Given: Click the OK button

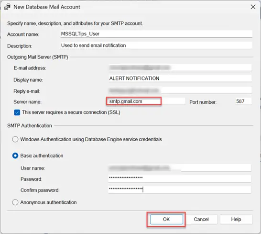Looking at the screenshot, I should pyautogui.click(x=166, y=219).
